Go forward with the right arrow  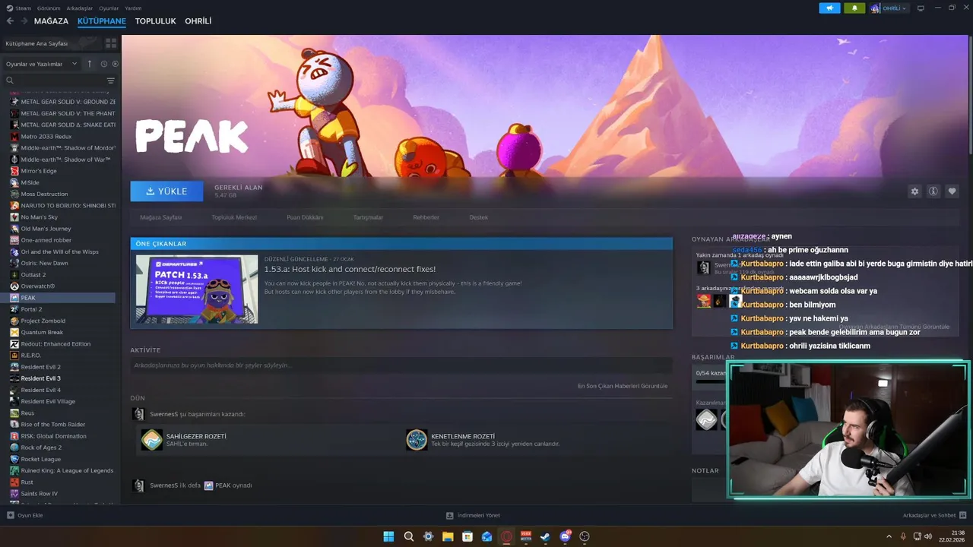click(24, 21)
